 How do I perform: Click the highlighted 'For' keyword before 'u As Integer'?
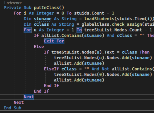(28, 30)
